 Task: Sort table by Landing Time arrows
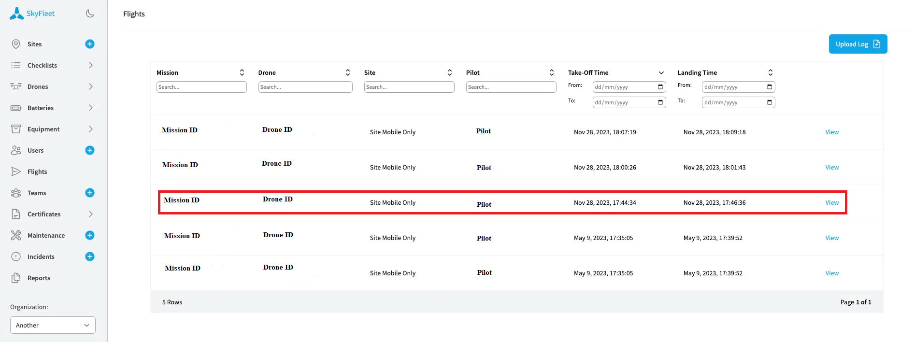(x=771, y=72)
